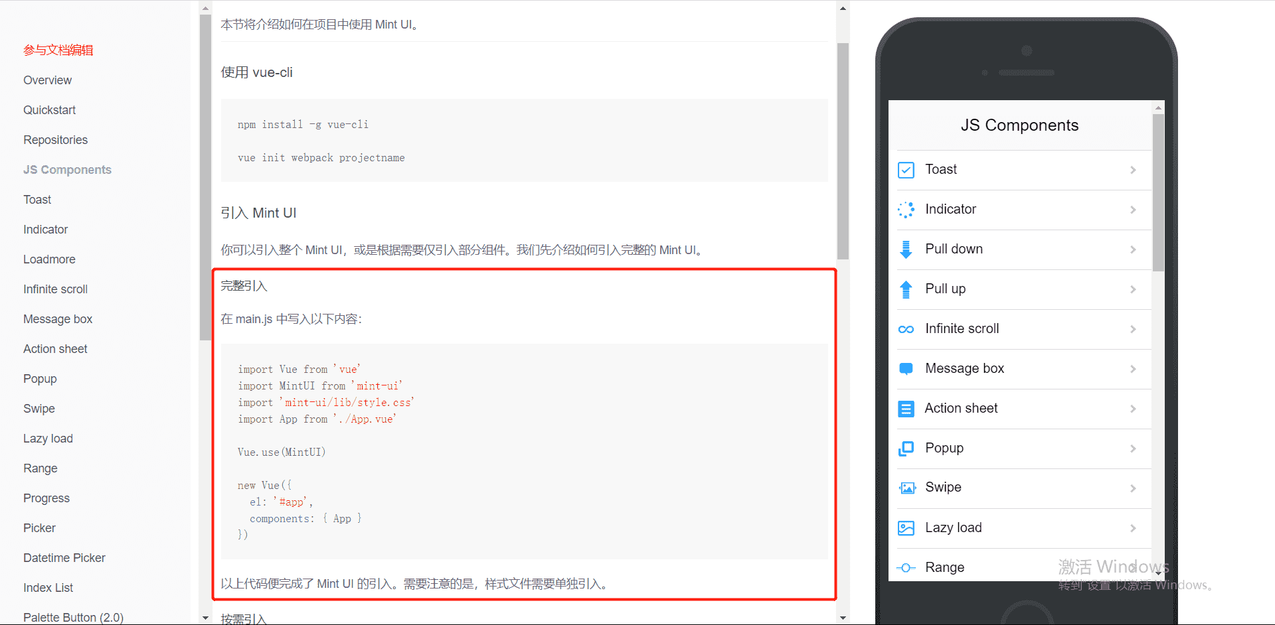This screenshot has height=625, width=1275.
Task: Open the Toast row chevron in demo
Action: (1133, 170)
